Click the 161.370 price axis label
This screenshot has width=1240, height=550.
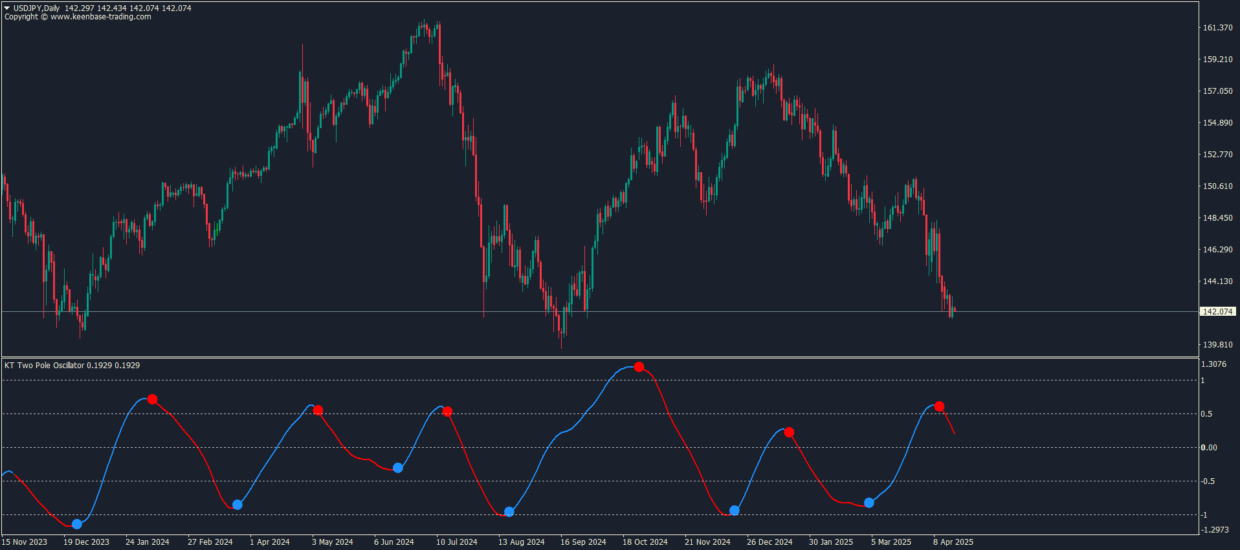(1217, 28)
